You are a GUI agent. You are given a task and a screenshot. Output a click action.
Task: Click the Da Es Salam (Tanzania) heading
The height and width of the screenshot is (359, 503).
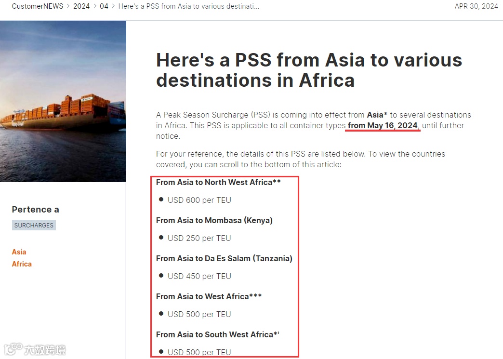(224, 258)
